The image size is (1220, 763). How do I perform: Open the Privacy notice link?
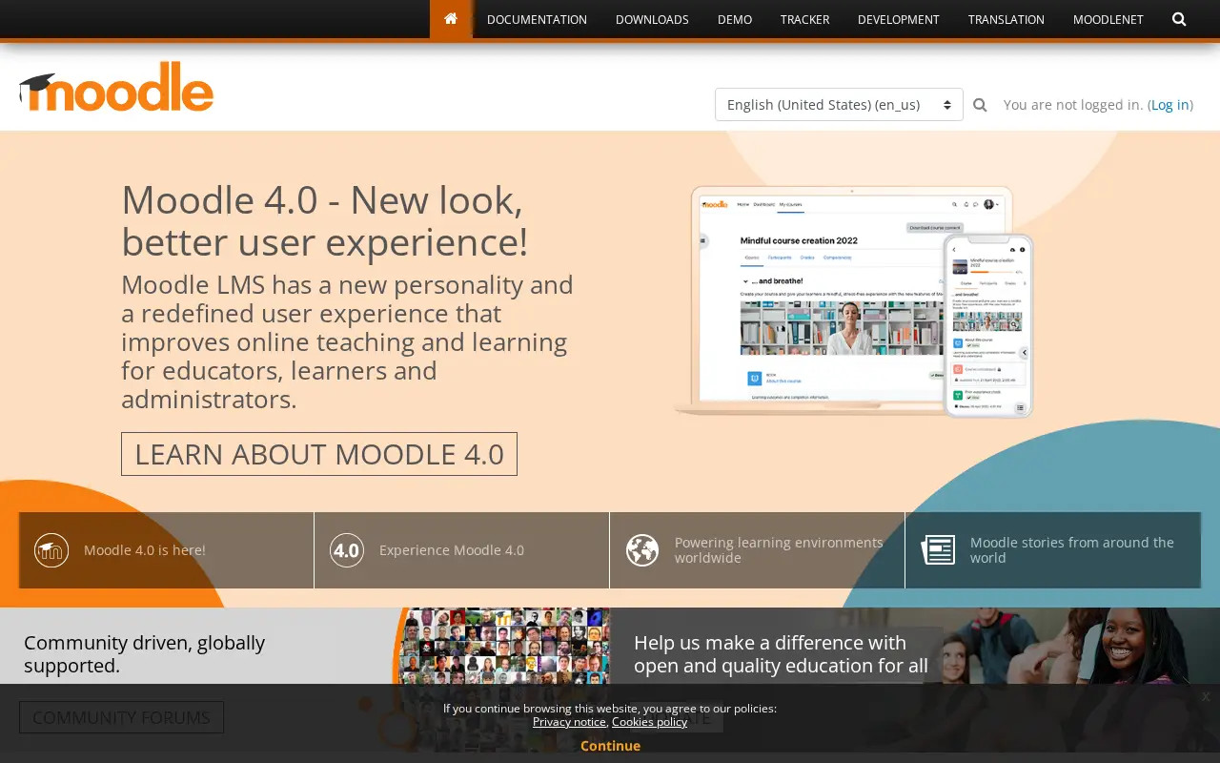click(x=569, y=722)
